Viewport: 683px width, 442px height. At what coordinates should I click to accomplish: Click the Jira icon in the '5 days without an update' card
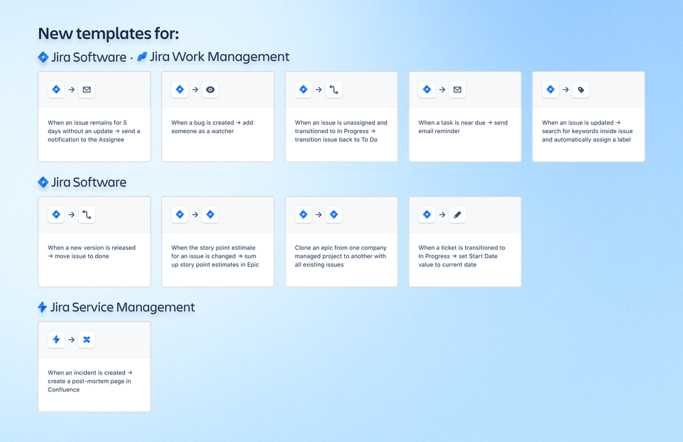[56, 89]
